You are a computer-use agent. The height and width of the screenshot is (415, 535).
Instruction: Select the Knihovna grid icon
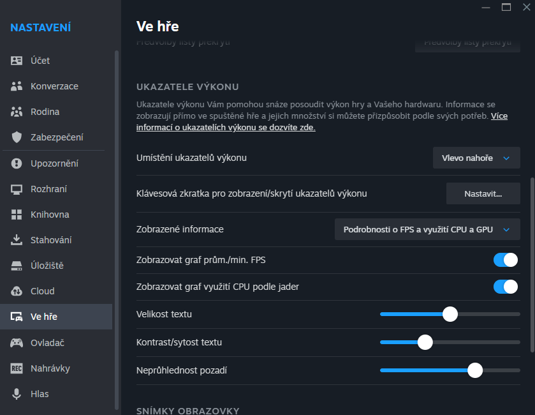point(17,215)
